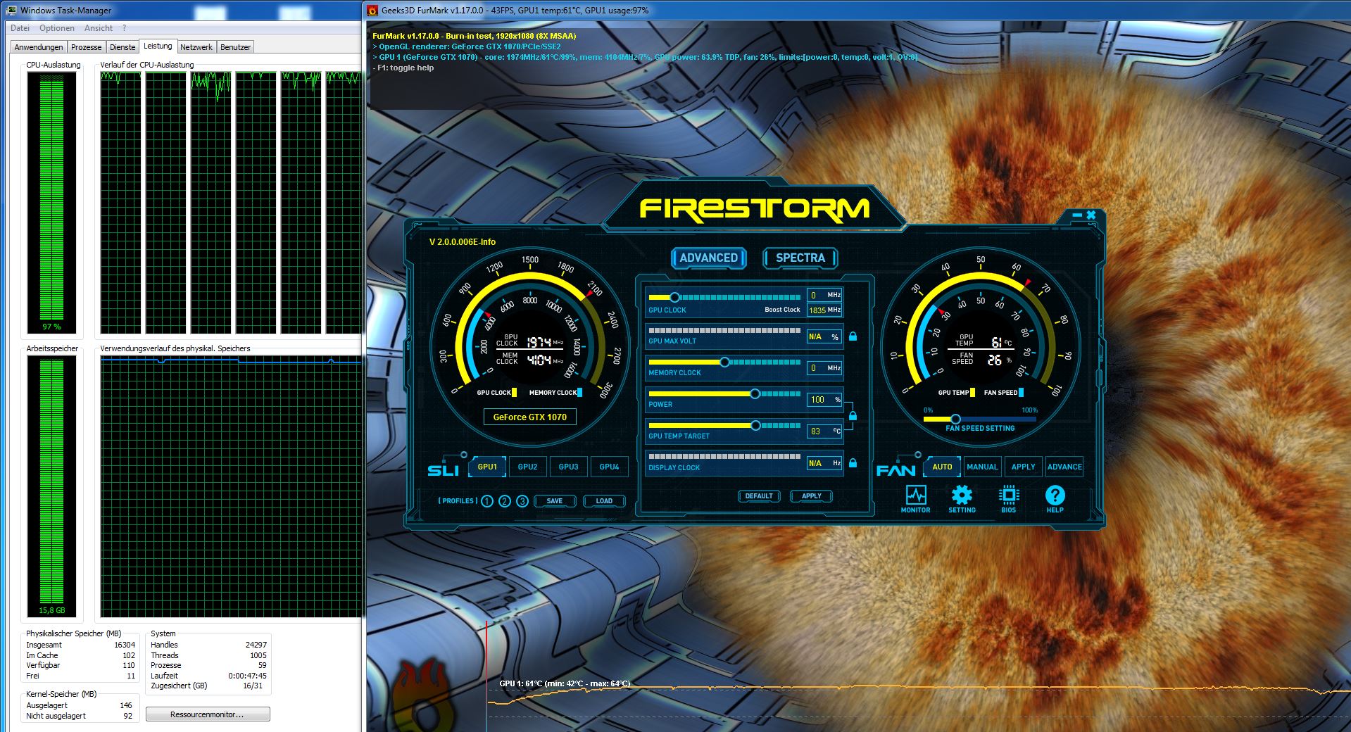This screenshot has width=1351, height=732.
Task: Select GPU3 in SLI section
Action: coord(569,467)
